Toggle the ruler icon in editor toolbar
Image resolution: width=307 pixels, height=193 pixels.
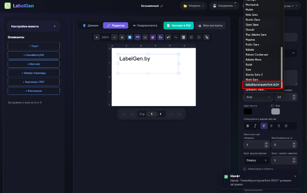click(137, 37)
